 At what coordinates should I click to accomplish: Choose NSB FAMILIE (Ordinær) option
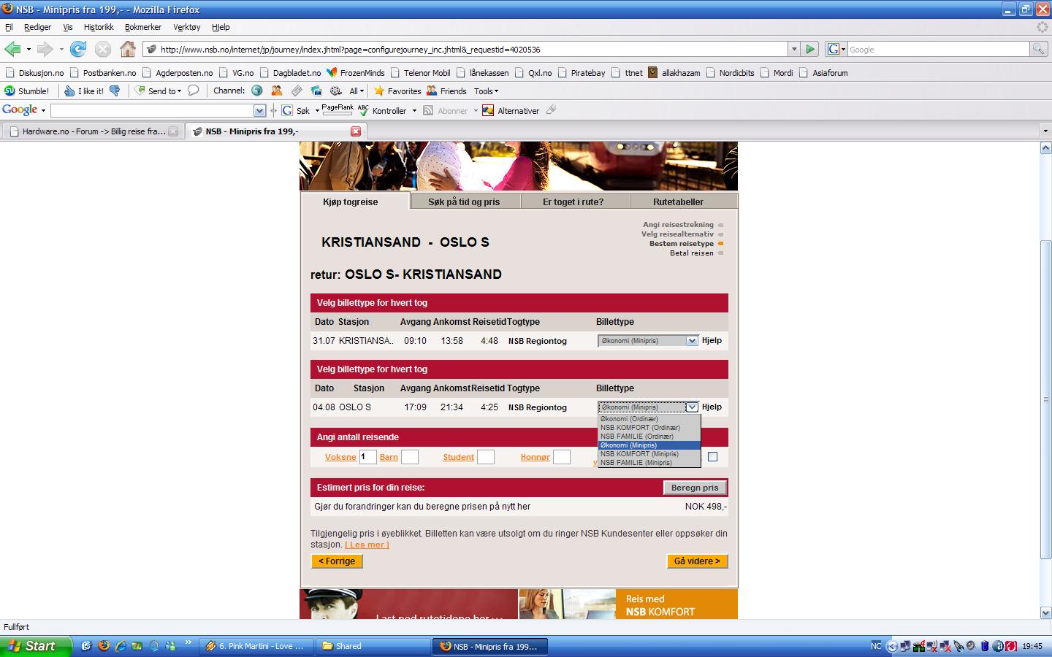649,437
